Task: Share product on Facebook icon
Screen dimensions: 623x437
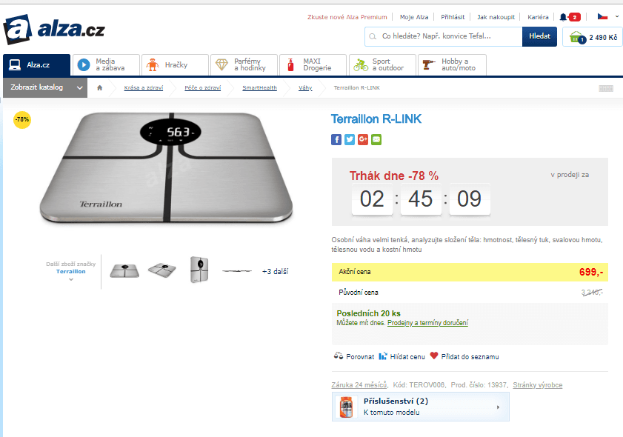Action: point(336,139)
